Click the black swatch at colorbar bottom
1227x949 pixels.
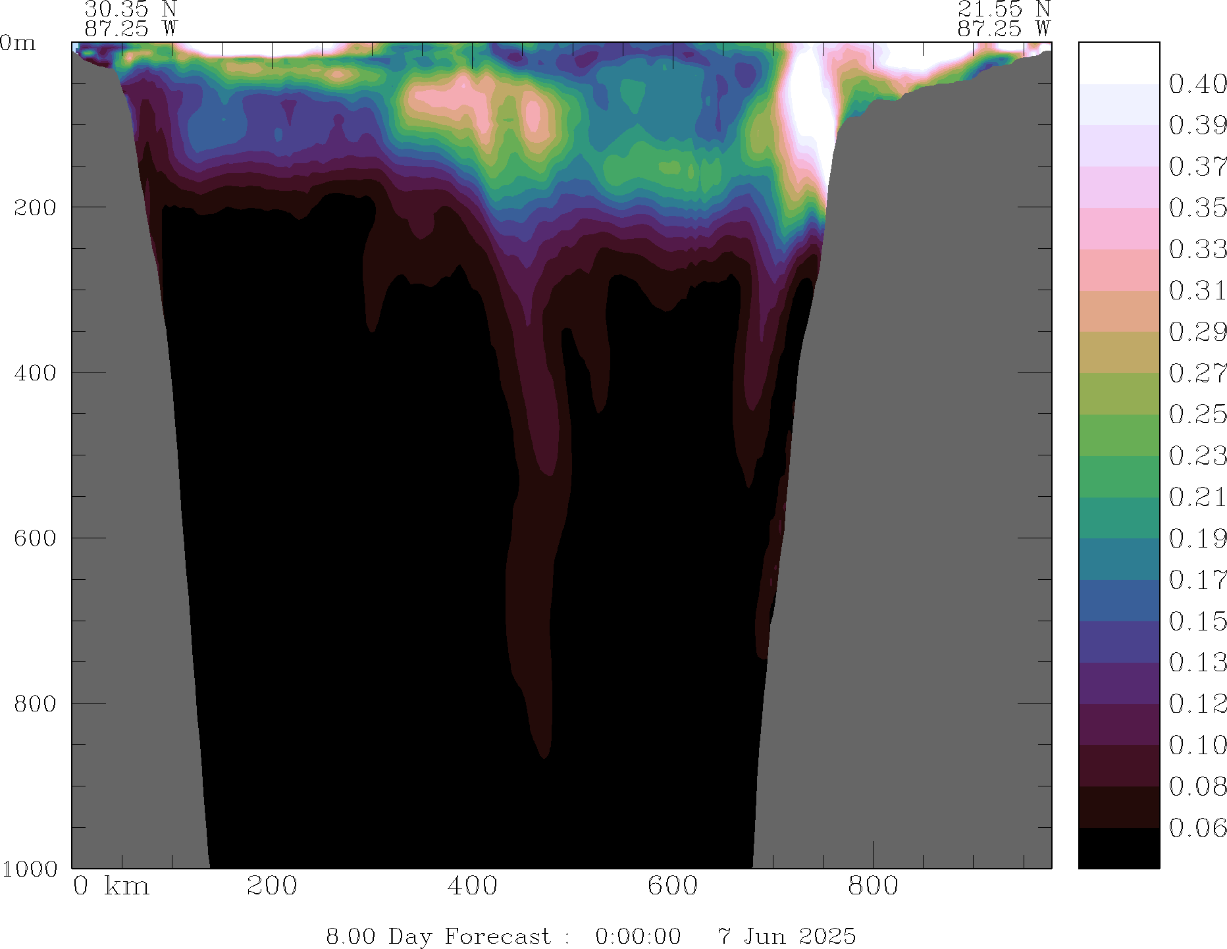[1118, 848]
